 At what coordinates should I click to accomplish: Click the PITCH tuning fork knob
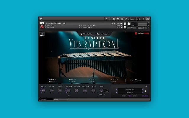pyautogui.click(x=101, y=91)
